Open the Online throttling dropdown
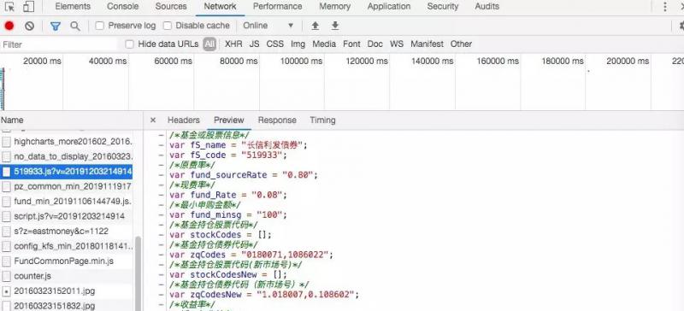The height and width of the screenshot is (311, 684). tap(268, 26)
